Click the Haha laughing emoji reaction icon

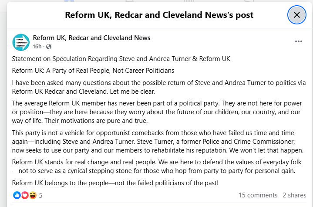(32, 195)
